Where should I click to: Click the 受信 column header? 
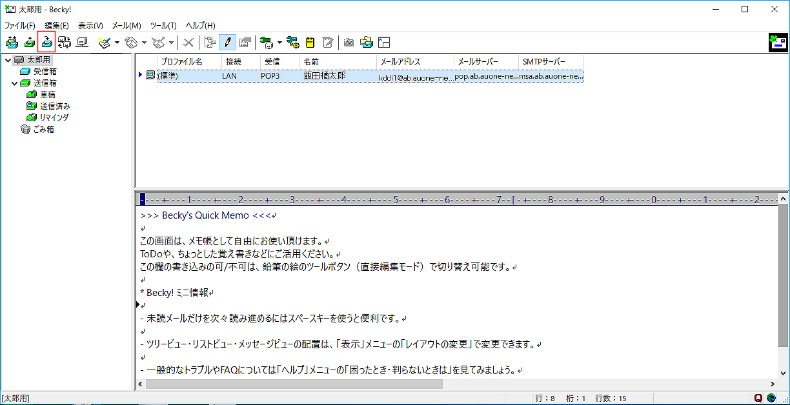(x=279, y=62)
